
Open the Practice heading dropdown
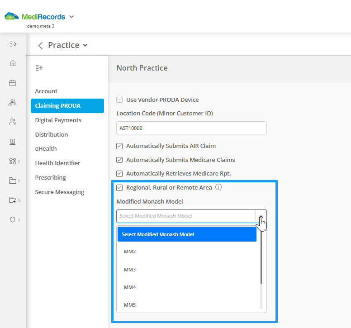click(x=85, y=45)
